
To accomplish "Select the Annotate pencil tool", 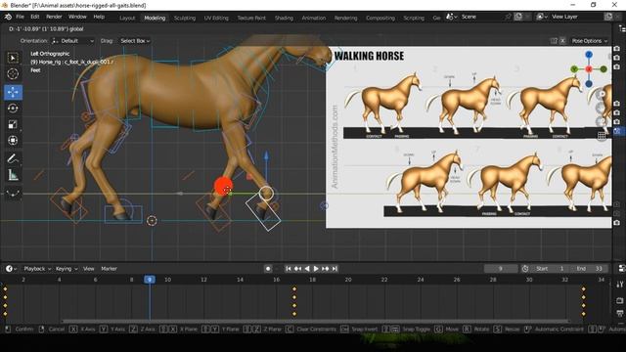I will click(x=13, y=158).
